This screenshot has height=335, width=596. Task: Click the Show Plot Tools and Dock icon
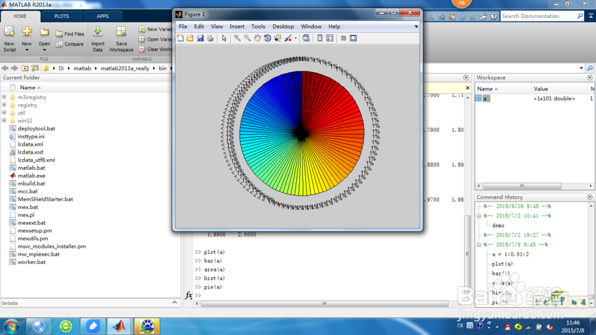tap(353, 38)
